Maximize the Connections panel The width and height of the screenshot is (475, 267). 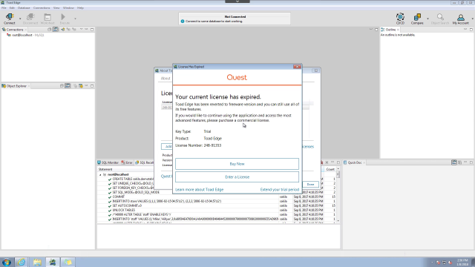click(92, 30)
